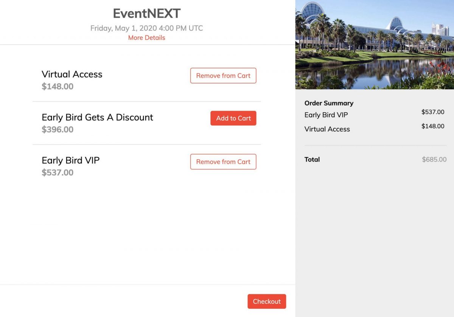Click the $148.00 price under Virtual Access
The image size is (454, 317).
pyautogui.click(x=58, y=87)
